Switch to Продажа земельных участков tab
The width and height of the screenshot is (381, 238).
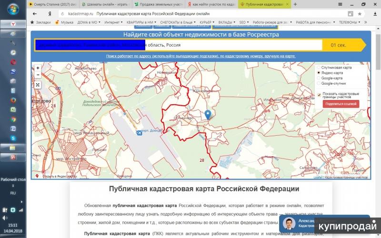coord(159,4)
